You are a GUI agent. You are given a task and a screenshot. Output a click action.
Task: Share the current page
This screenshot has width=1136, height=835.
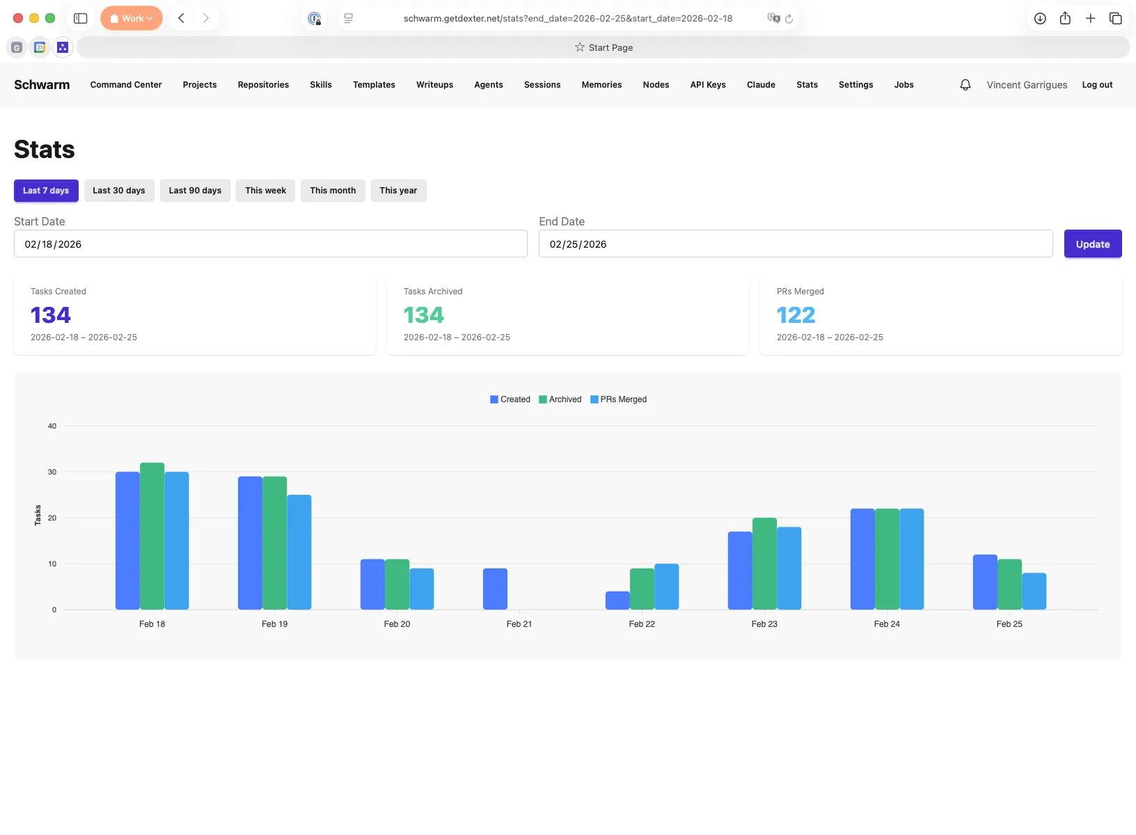pos(1065,19)
